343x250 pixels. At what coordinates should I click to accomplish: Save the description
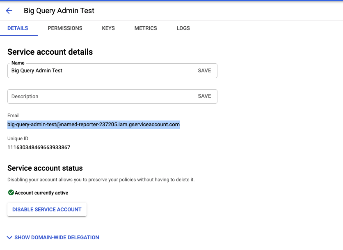(x=204, y=96)
